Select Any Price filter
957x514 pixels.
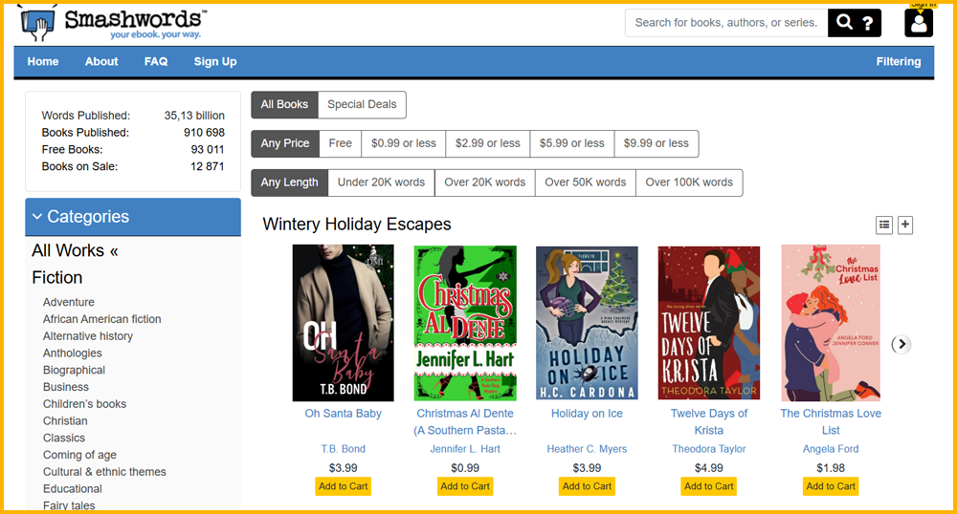285,143
